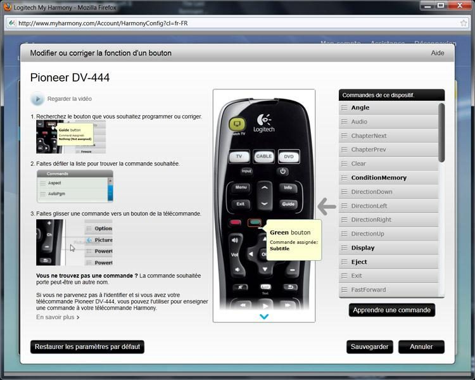The image size is (475, 380).
Task: Click the 'Sauvegarder' button
Action: click(370, 346)
